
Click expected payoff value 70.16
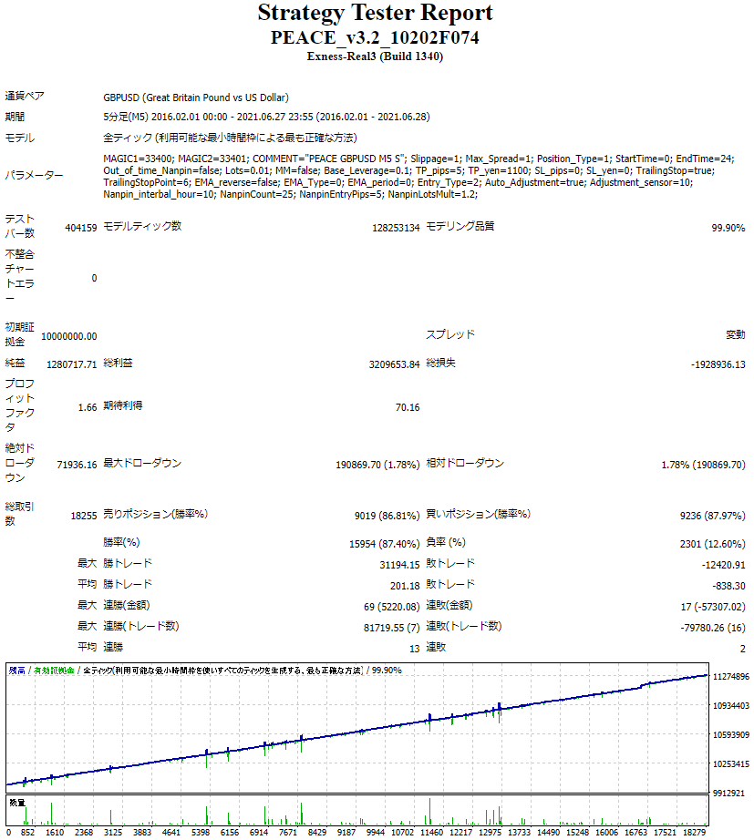(408, 407)
